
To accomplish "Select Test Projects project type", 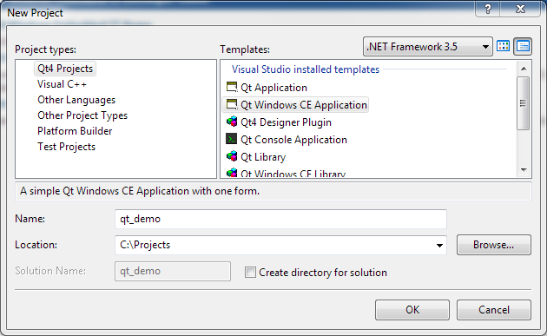I will [66, 147].
